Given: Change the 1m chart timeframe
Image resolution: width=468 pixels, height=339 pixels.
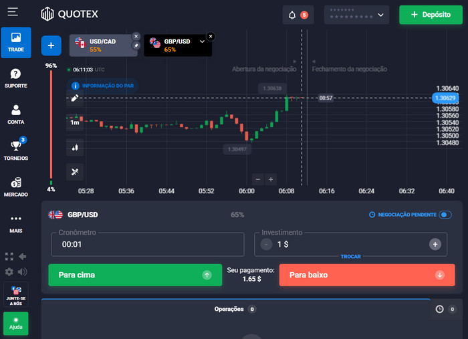Looking at the screenshot, I should pos(75,122).
